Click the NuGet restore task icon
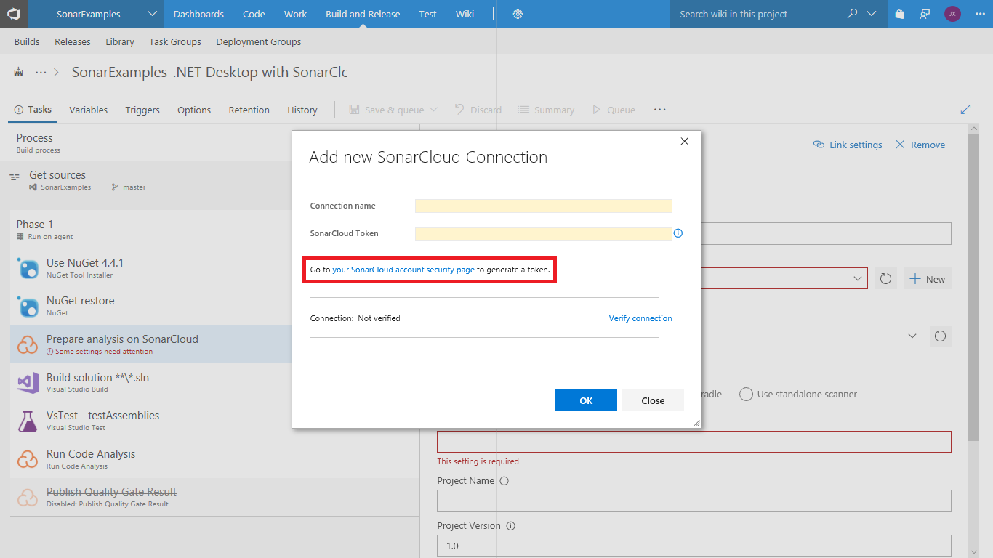This screenshot has height=558, width=993. tap(28, 307)
